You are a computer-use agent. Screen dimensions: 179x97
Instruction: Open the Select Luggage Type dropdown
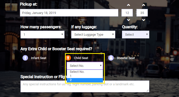(x=93, y=34)
